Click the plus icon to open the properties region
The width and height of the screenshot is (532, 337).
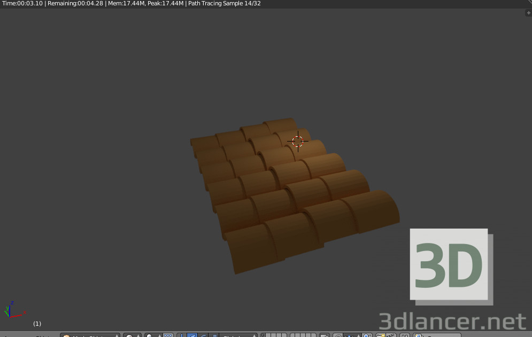click(x=528, y=13)
